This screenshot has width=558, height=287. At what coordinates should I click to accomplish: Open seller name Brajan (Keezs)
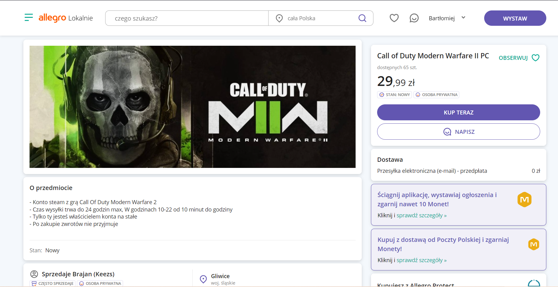[78, 274]
